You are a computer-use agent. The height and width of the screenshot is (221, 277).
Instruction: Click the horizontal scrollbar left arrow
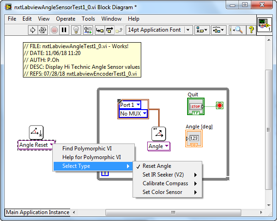click(x=74, y=212)
